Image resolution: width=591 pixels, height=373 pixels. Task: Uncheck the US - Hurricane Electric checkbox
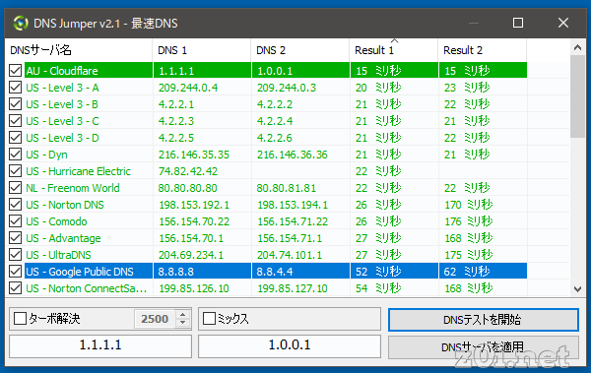[15, 171]
